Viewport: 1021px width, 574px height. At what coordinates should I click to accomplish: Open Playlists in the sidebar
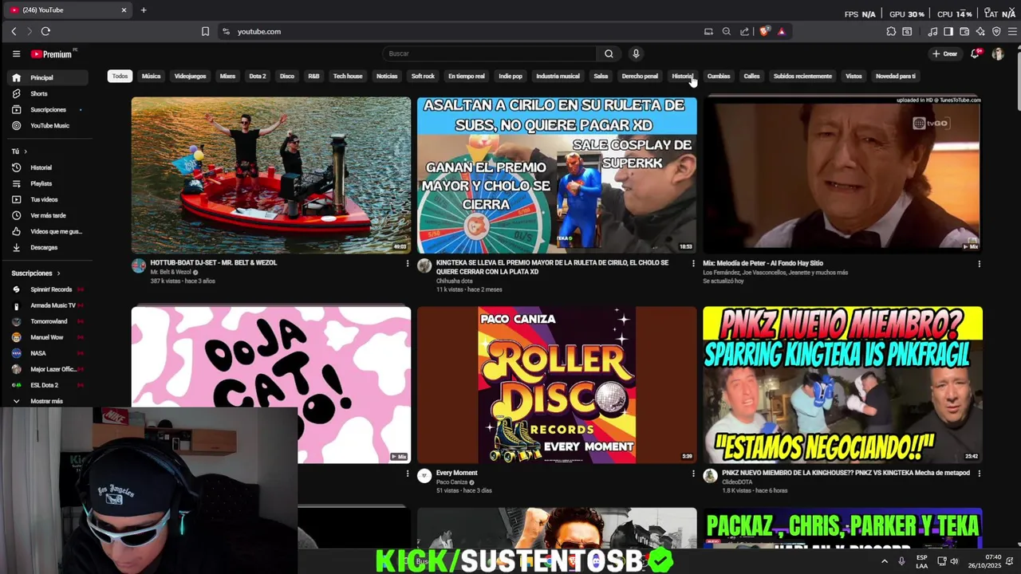click(x=47, y=183)
